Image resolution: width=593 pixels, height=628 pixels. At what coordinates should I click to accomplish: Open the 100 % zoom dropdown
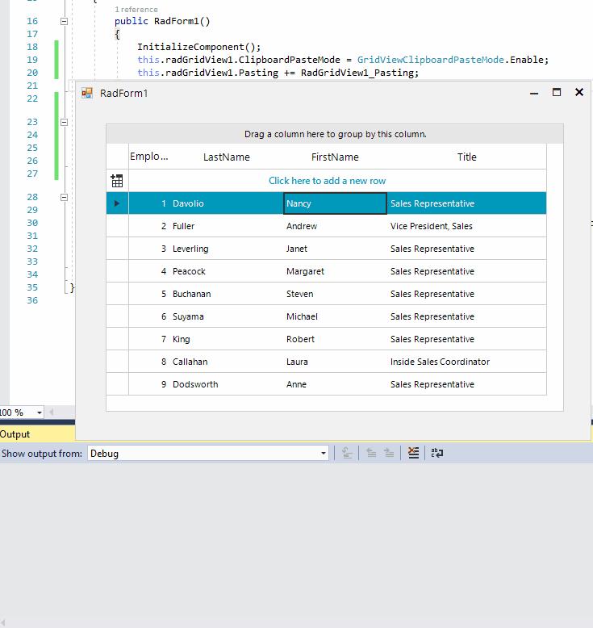coord(40,412)
